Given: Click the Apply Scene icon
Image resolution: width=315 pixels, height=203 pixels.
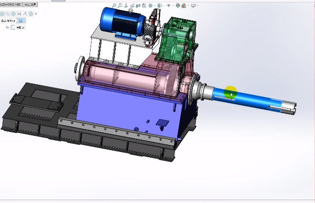Looking at the screenshot, I should 183,6.
